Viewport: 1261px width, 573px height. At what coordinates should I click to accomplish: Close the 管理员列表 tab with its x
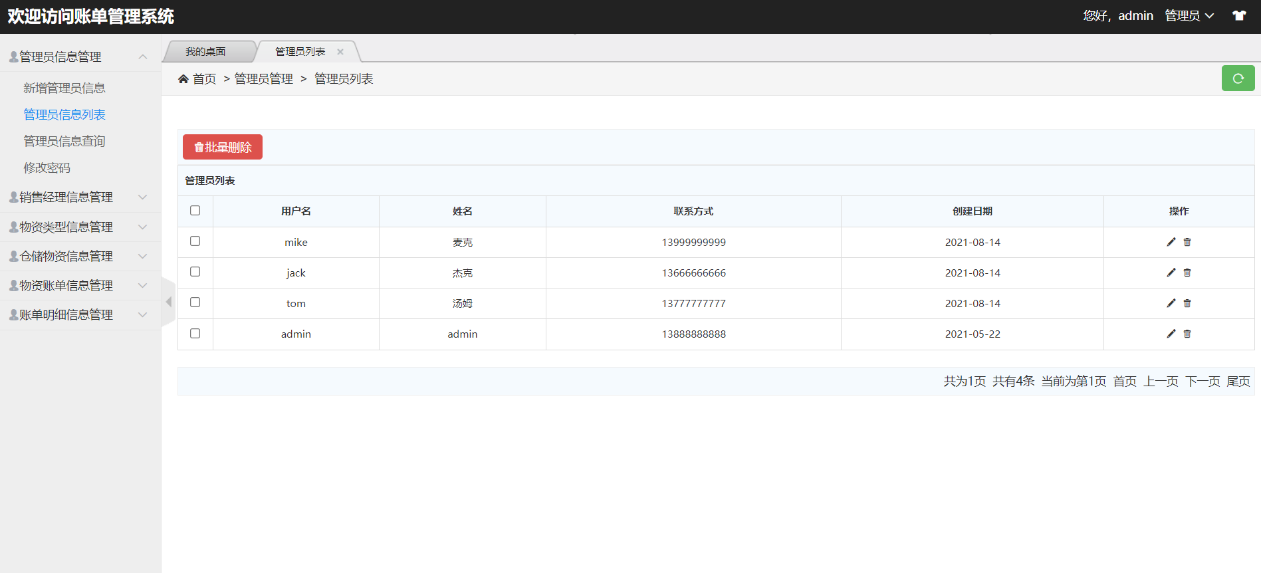[340, 52]
